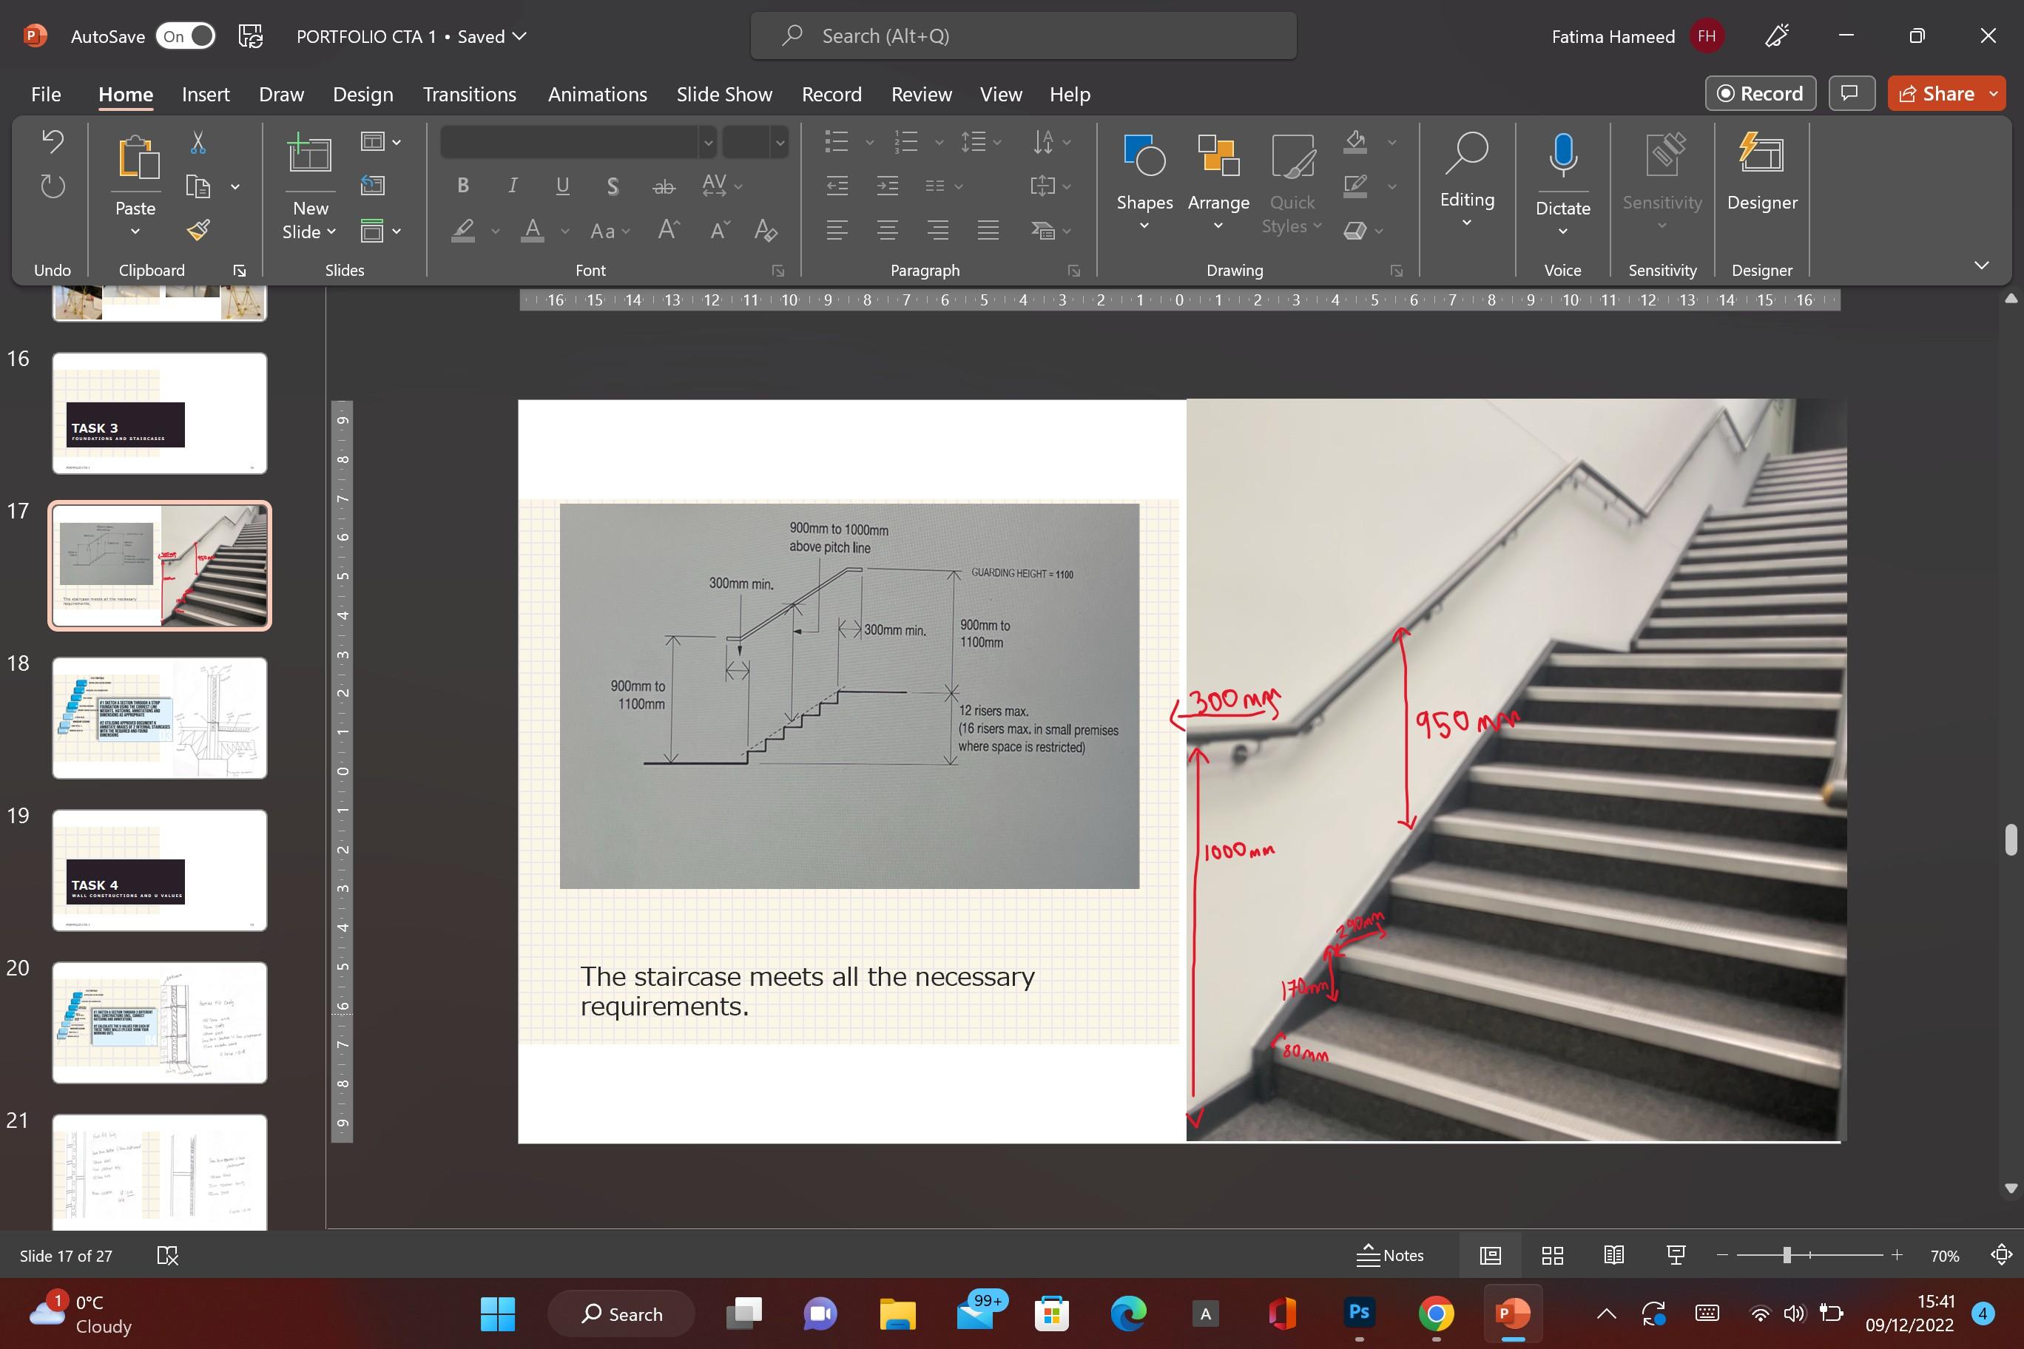Click the Cut scissors icon
Screen dimensions: 2024x1349
coord(198,142)
